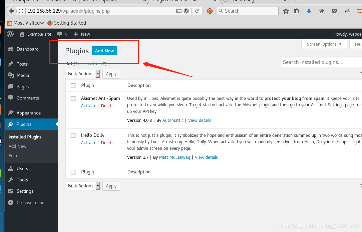The height and width of the screenshot is (232, 362).
Task: Click the browser URL address field
Action: (x=100, y=11)
